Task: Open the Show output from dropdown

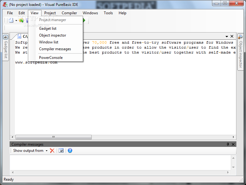Action: [x=30, y=151]
